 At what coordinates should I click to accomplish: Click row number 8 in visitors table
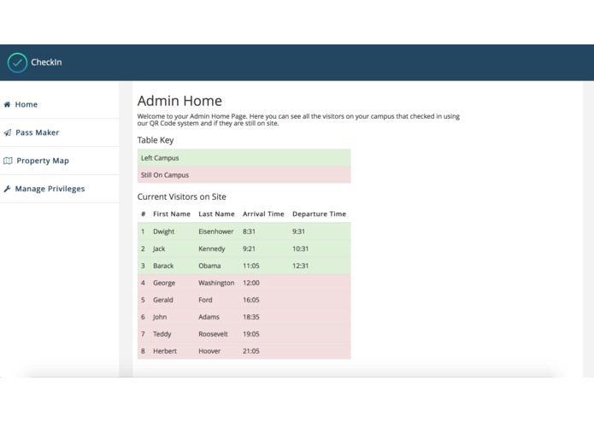point(143,351)
